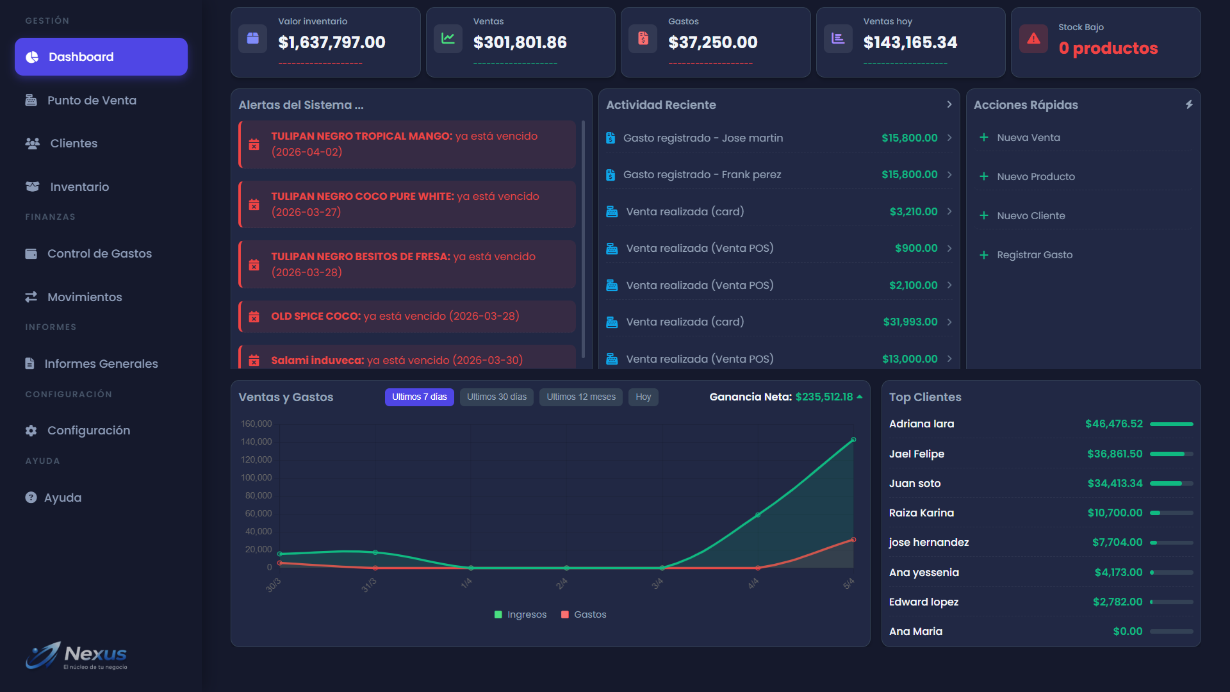The image size is (1230, 692).
Task: Click the Stock Bajo warning triangle icon
Action: click(1033, 39)
